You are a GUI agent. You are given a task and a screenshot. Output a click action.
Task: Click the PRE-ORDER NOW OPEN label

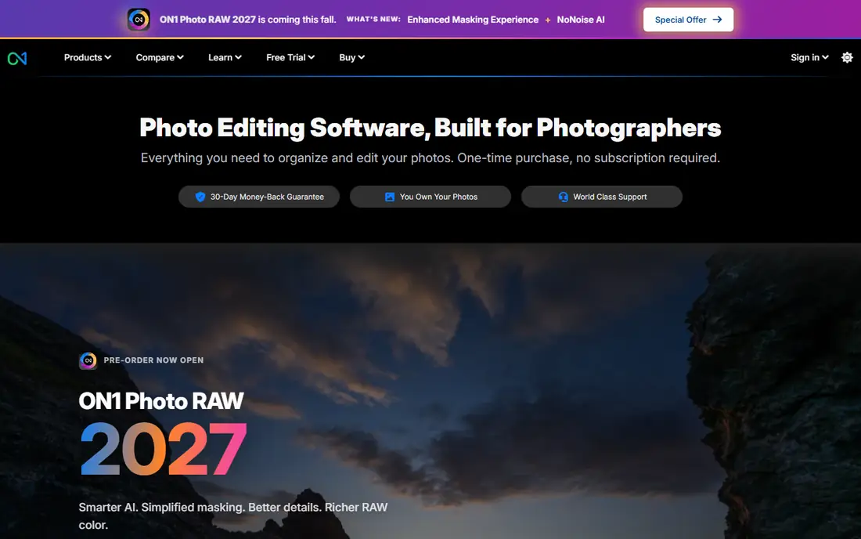pos(153,360)
